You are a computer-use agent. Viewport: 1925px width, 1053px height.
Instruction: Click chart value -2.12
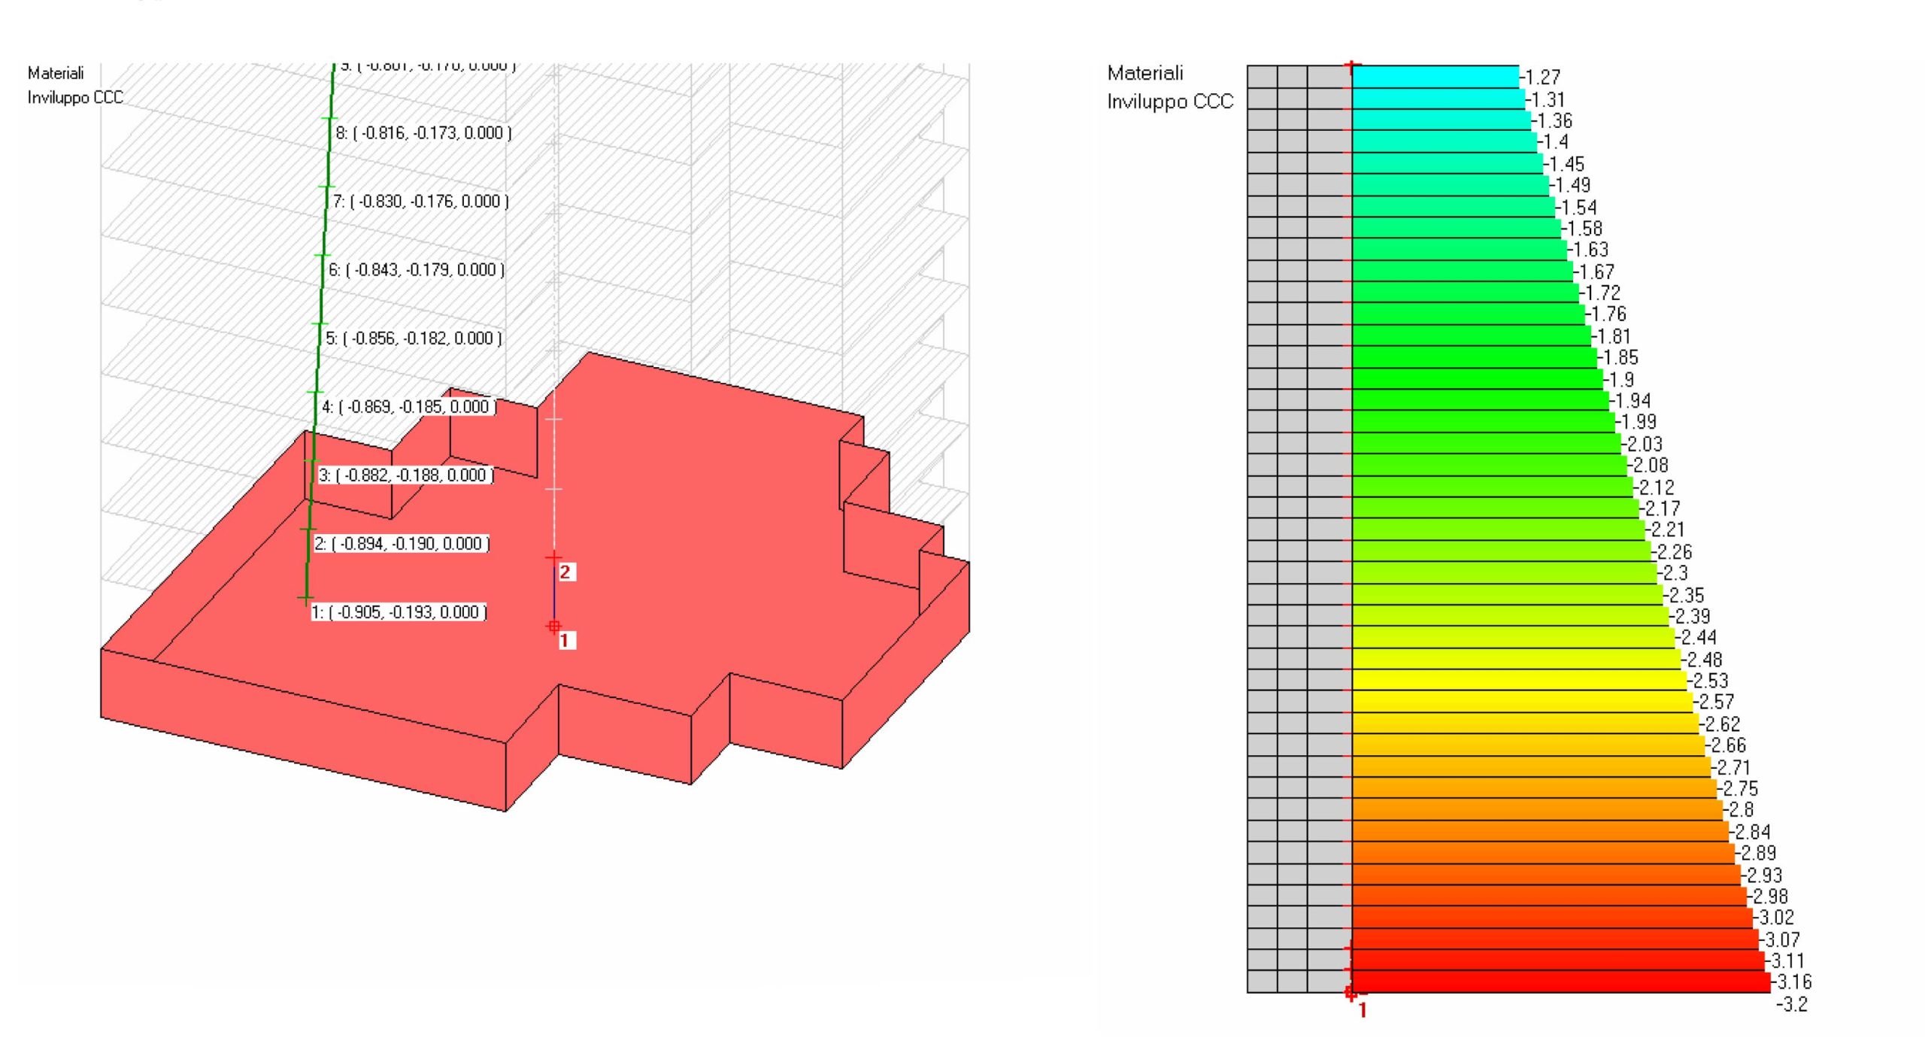(x=1654, y=487)
